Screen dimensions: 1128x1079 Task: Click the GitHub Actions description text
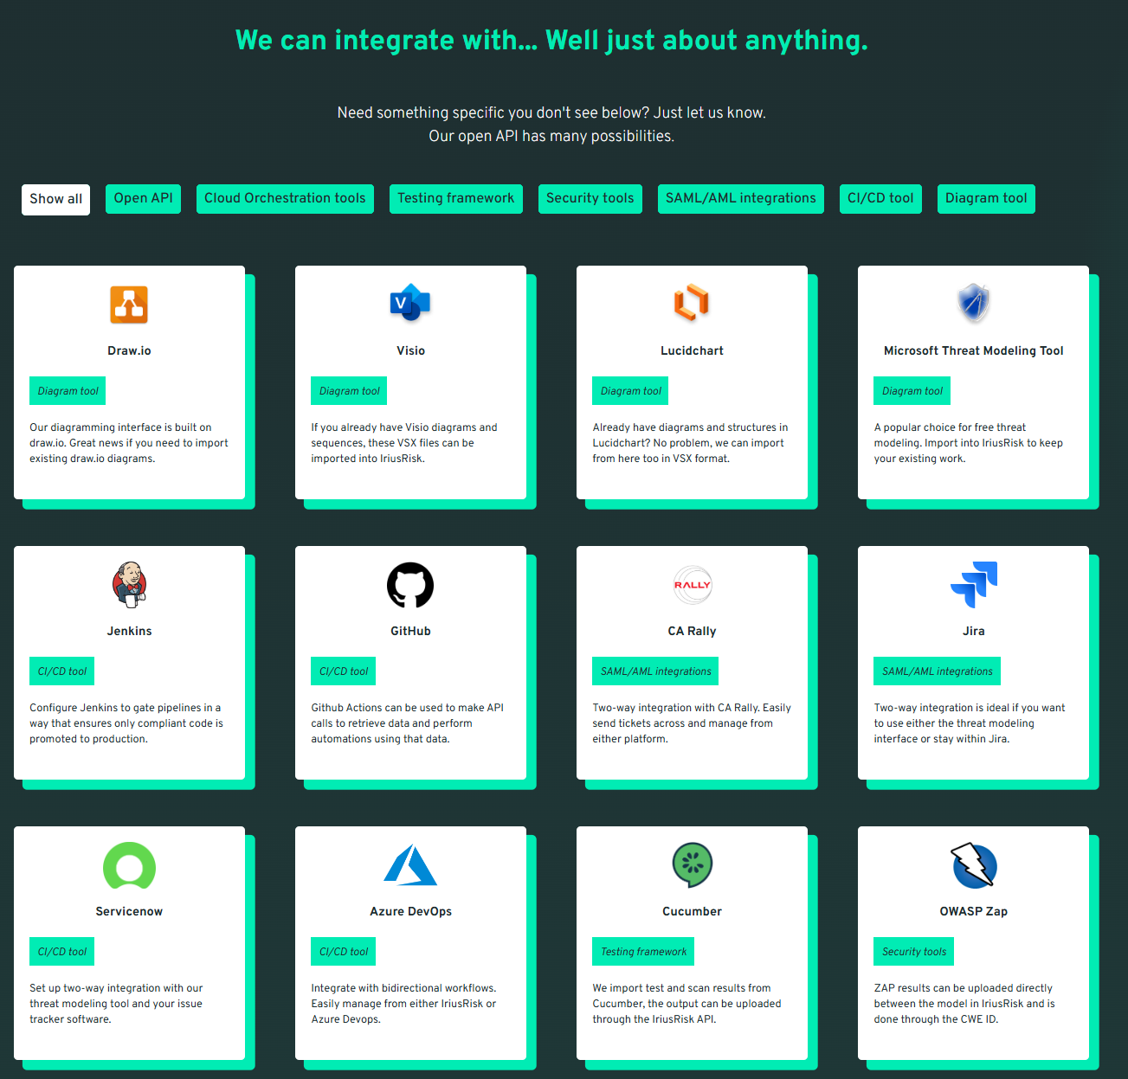(407, 723)
